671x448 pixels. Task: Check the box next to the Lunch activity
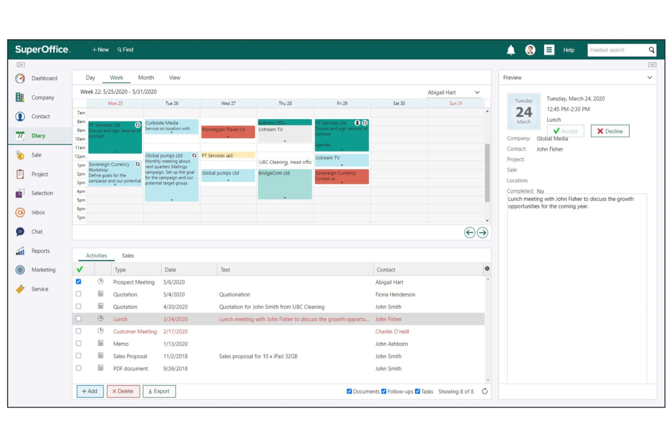(x=78, y=318)
